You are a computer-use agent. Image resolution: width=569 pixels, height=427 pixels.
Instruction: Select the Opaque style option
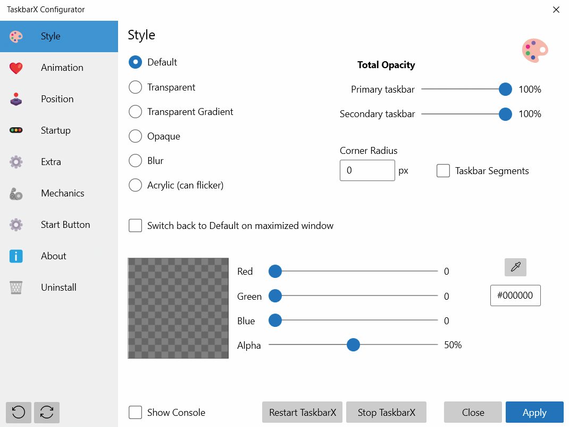[x=136, y=136]
